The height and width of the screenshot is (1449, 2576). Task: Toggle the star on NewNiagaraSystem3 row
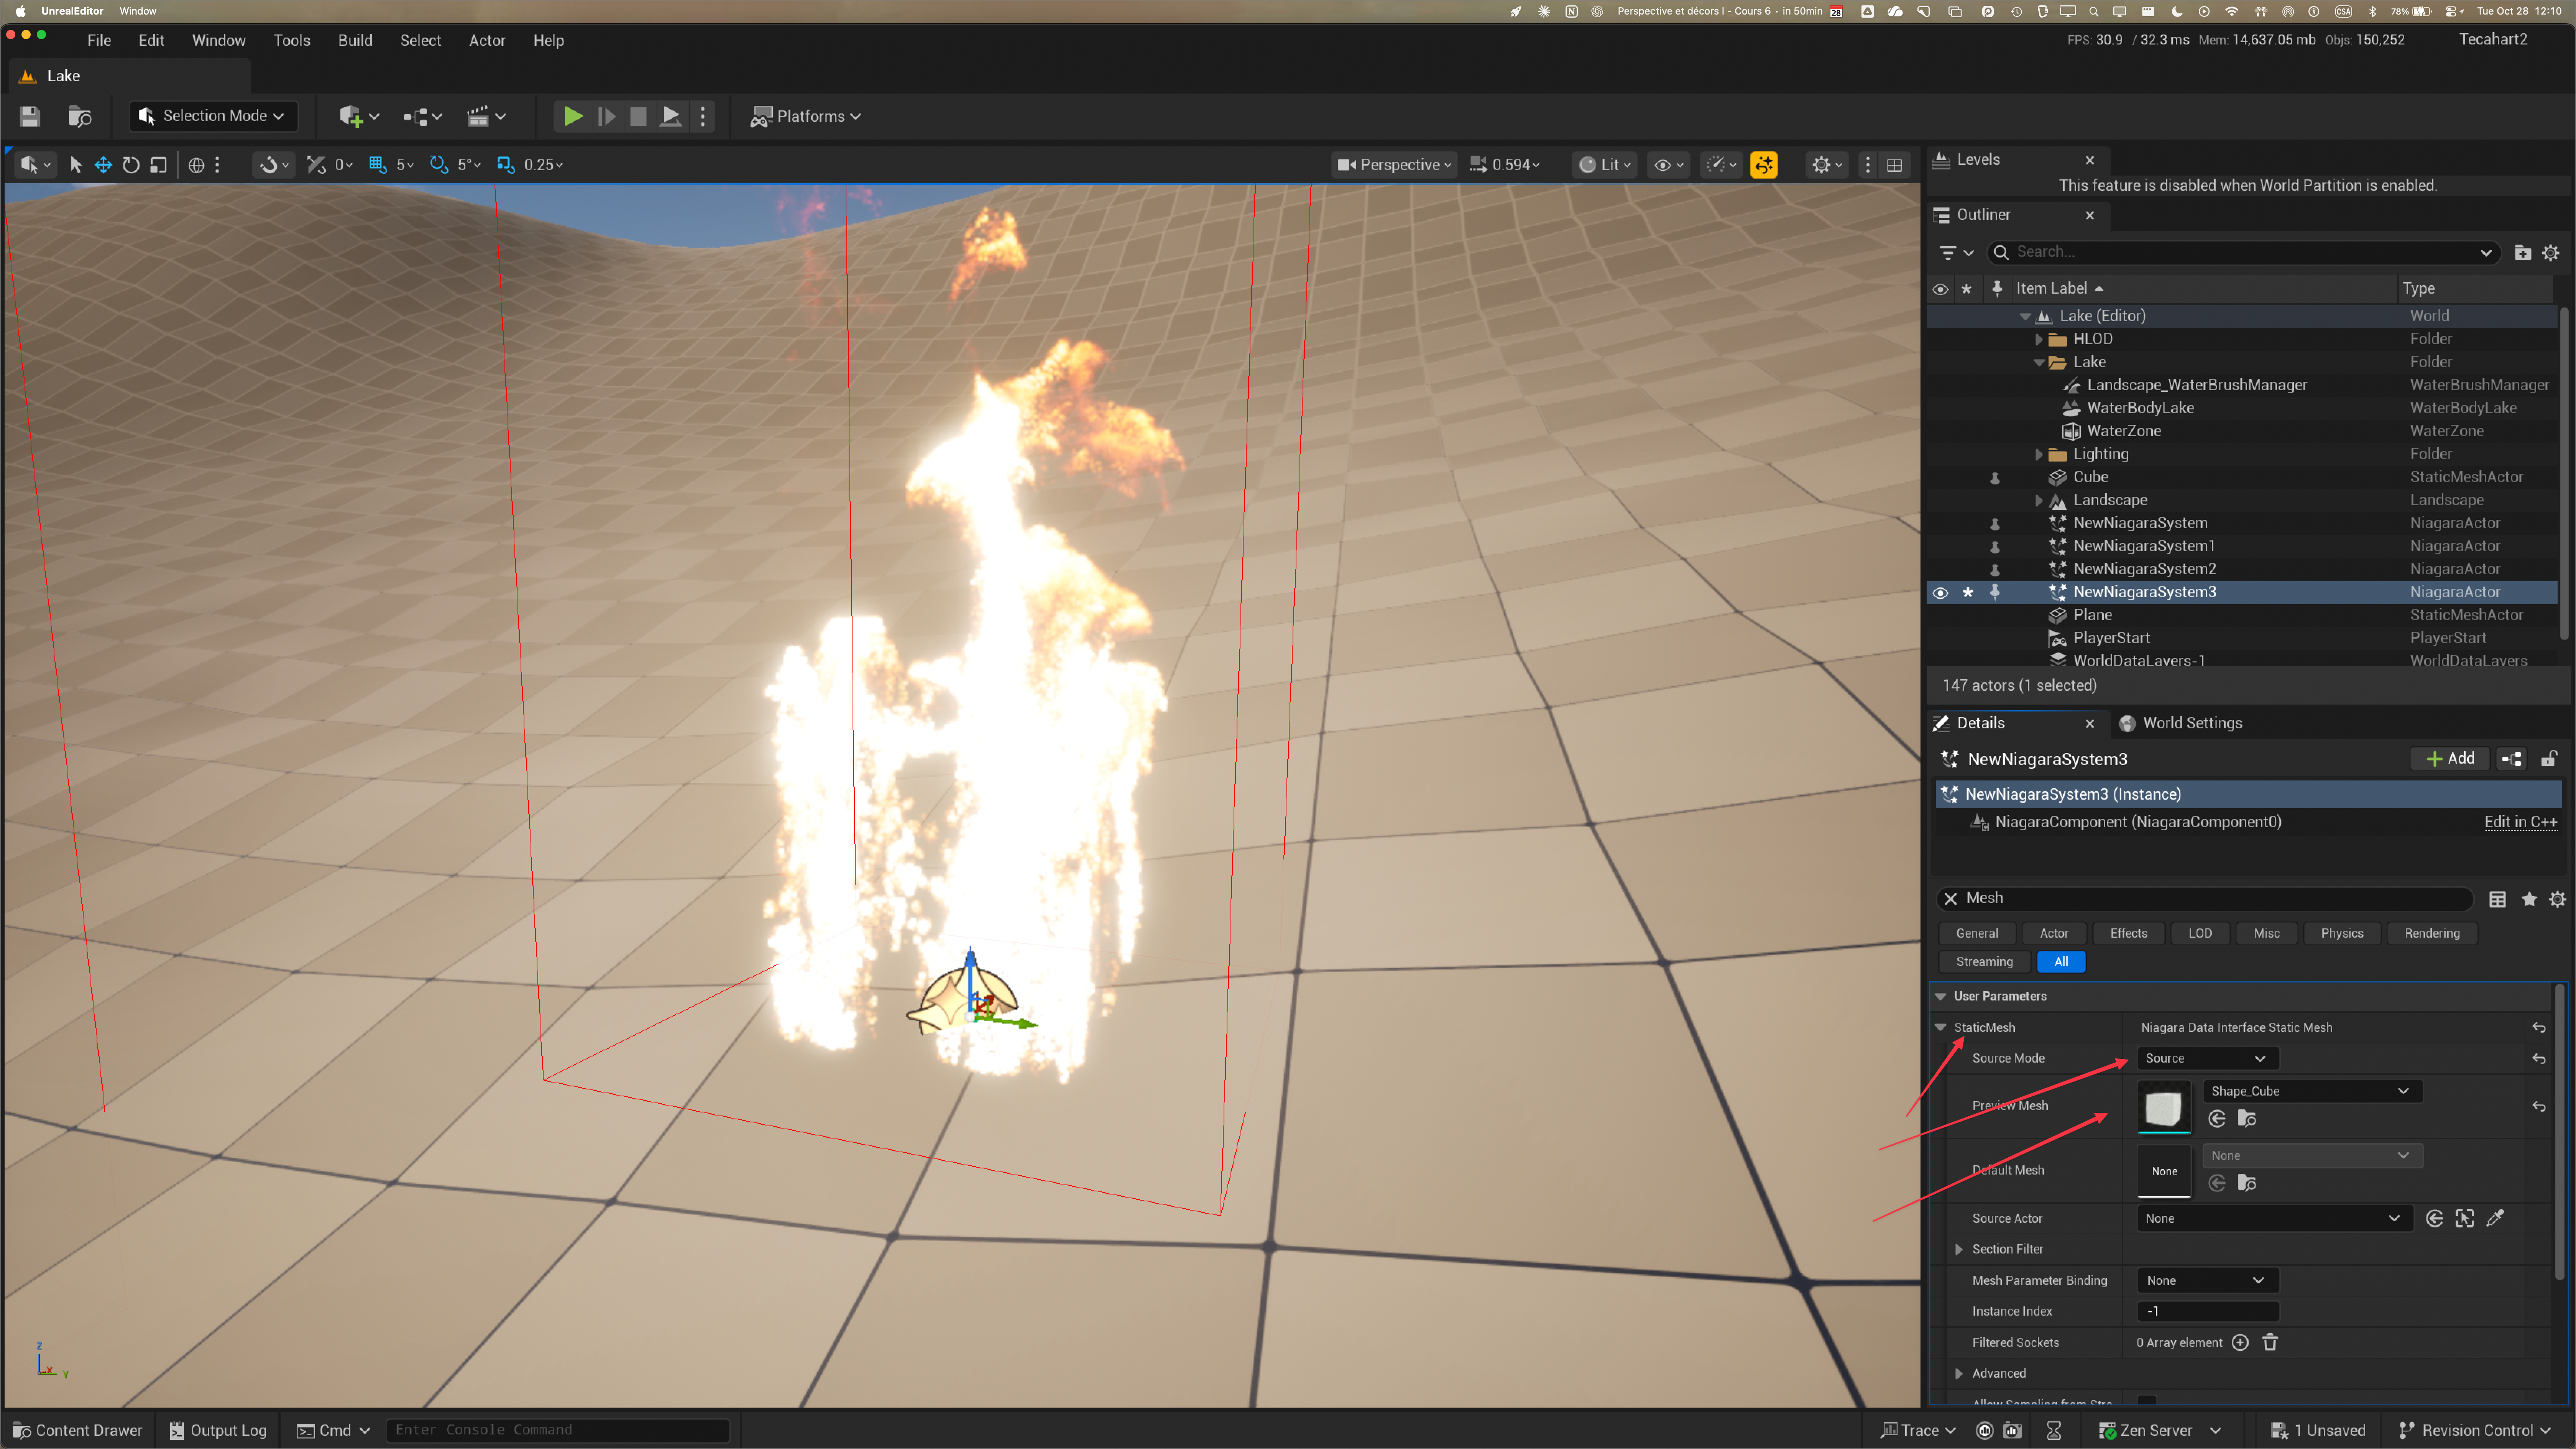[1967, 592]
